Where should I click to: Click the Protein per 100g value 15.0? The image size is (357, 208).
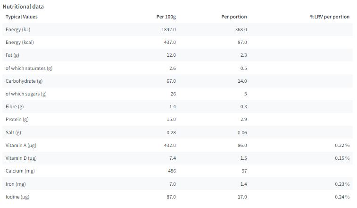click(x=171, y=120)
